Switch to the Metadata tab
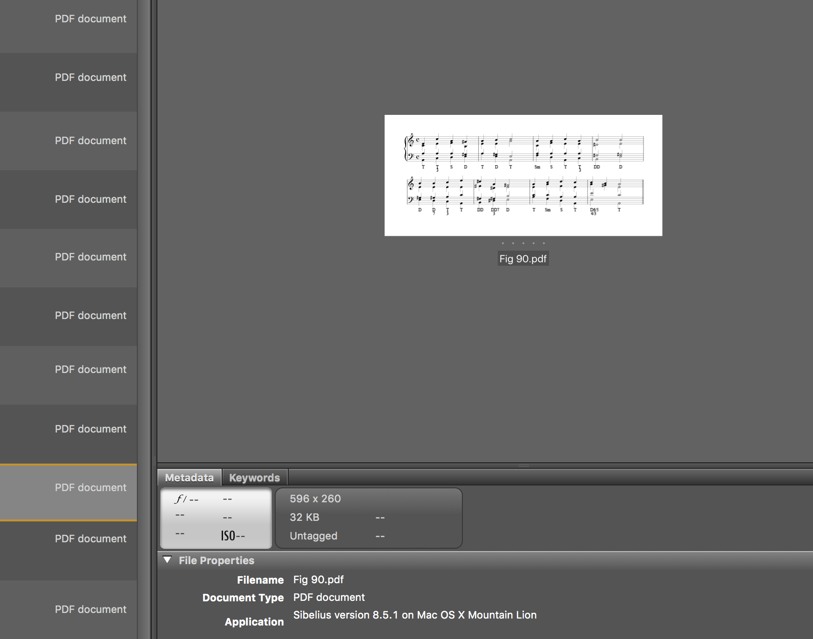Image resolution: width=813 pixels, height=639 pixels. point(190,478)
